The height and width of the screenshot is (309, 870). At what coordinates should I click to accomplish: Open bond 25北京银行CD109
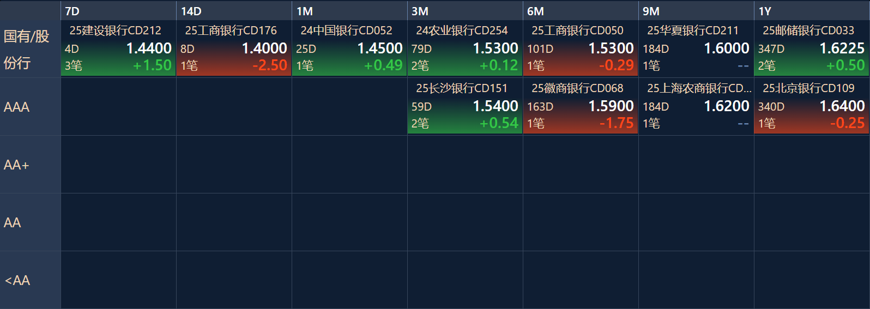(x=809, y=88)
